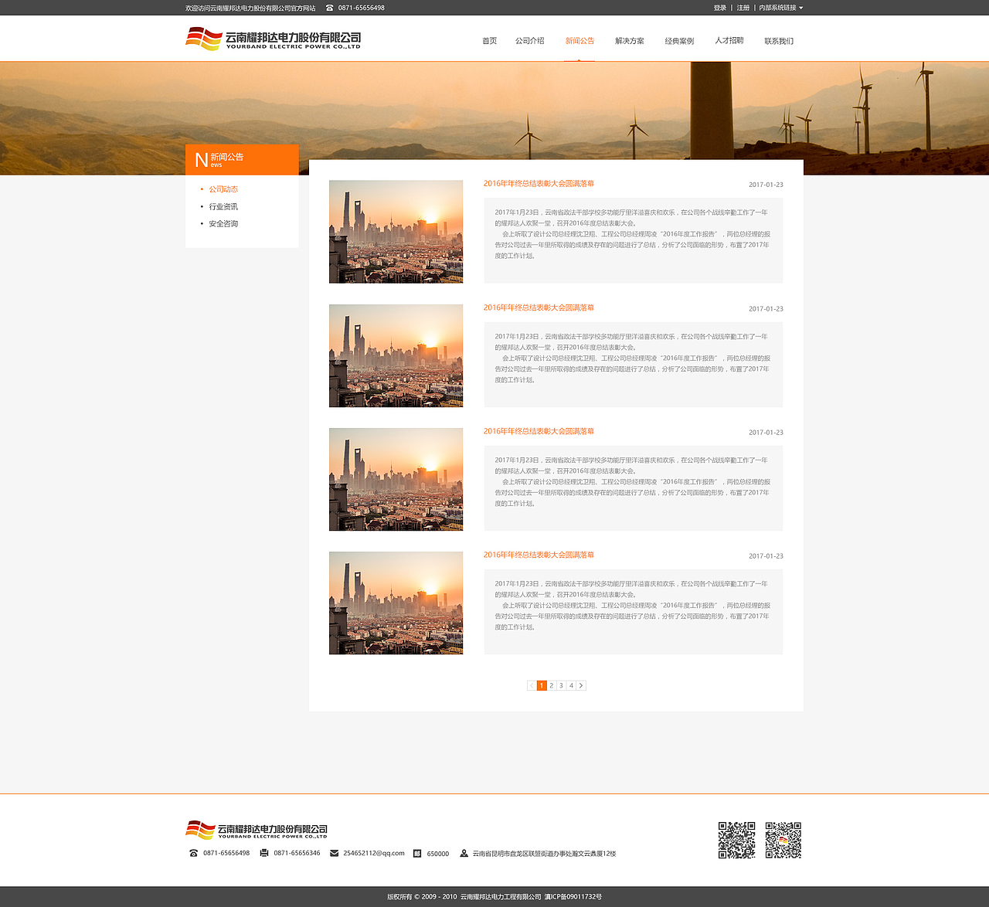Screen dimensions: 989x907
Task: Click the left QR code in footer
Action: [737, 840]
